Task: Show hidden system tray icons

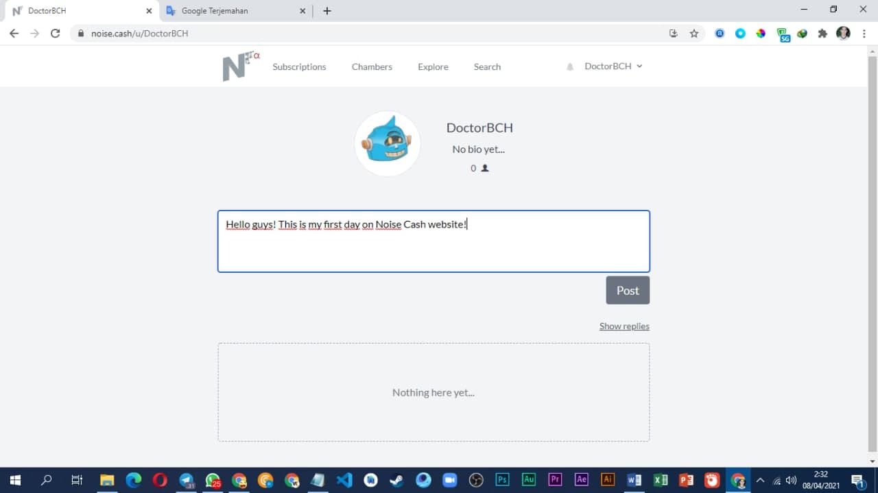Action: click(760, 480)
